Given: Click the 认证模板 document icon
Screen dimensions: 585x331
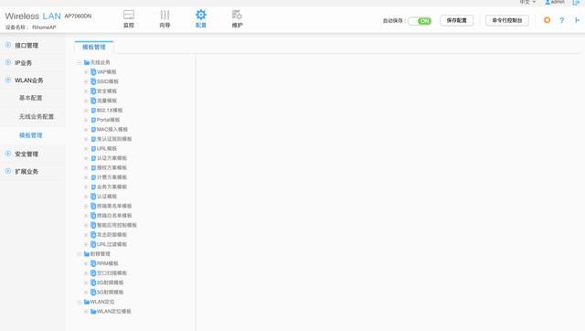Looking at the screenshot, I should point(93,197).
